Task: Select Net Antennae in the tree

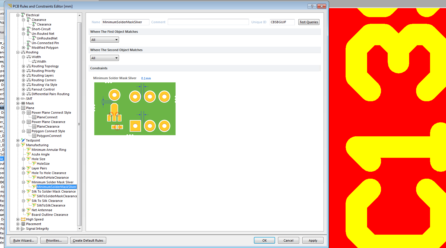Action: click(x=42, y=210)
